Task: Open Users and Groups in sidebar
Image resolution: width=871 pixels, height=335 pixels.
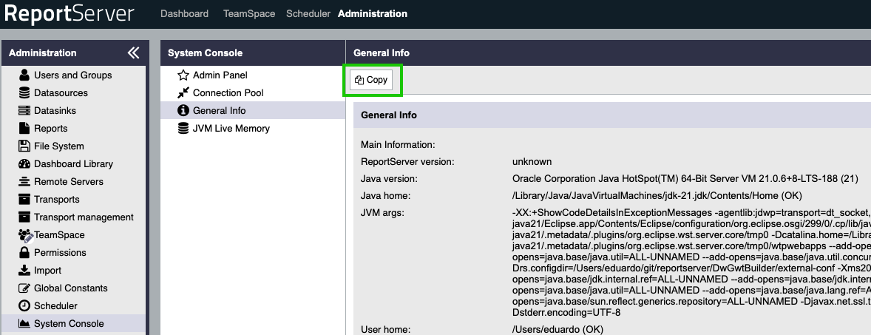Action: pyautogui.click(x=72, y=75)
